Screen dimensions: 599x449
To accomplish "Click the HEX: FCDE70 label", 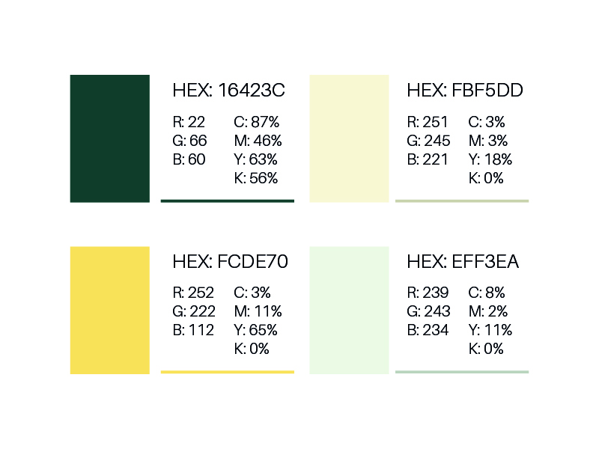I will [230, 262].
